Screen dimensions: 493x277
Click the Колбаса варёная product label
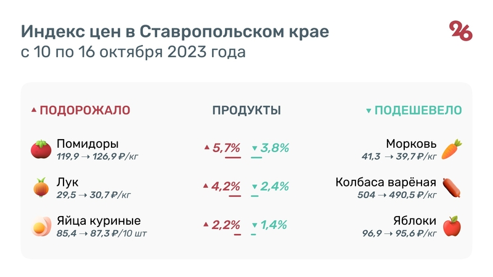point(386,183)
